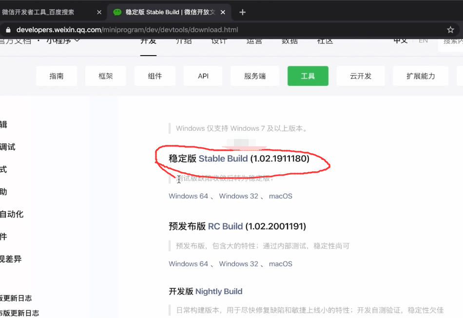Click the 社区 top navigation item
Screen dimensions: 463x318
pyautogui.click(x=325, y=41)
